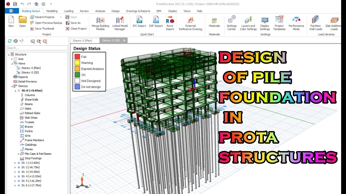Open the Design ribbon tab
The image size is (346, 194).
[115, 11]
